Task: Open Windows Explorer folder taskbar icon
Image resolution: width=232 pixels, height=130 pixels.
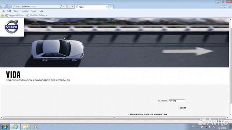Action: tap(25, 126)
